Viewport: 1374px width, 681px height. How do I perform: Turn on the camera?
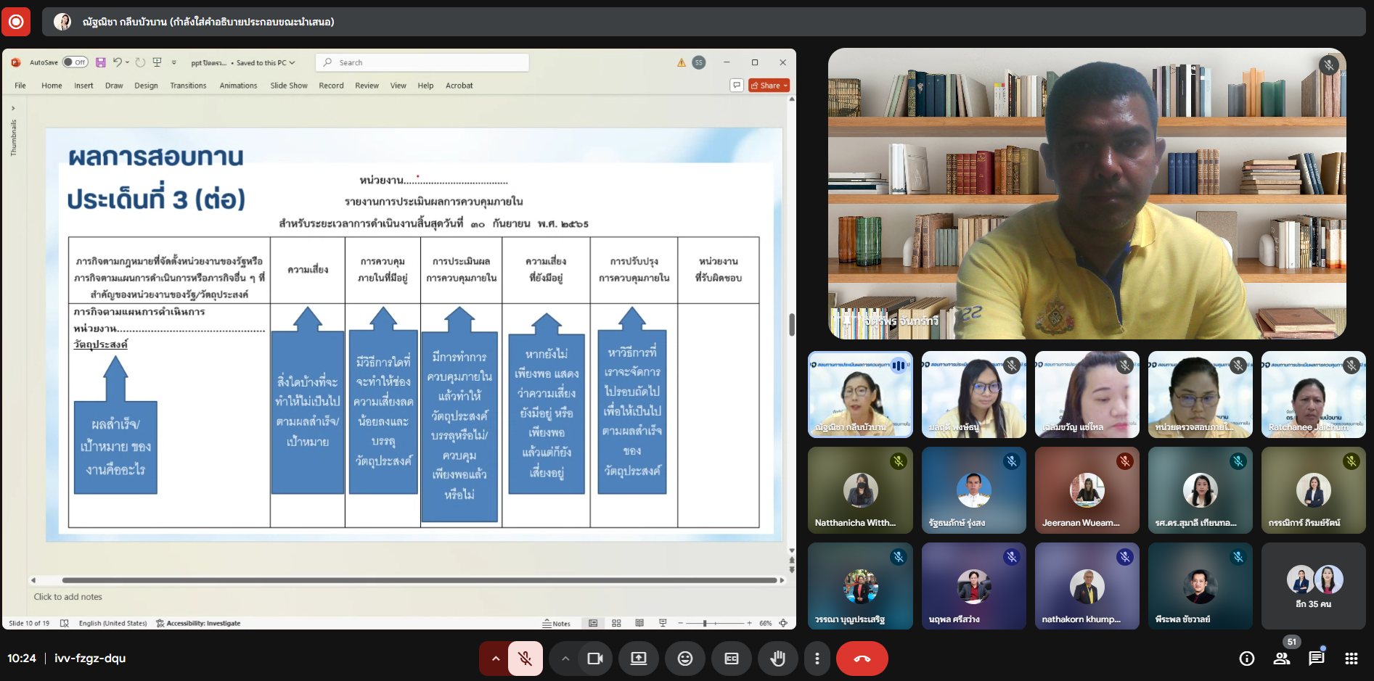pos(595,659)
